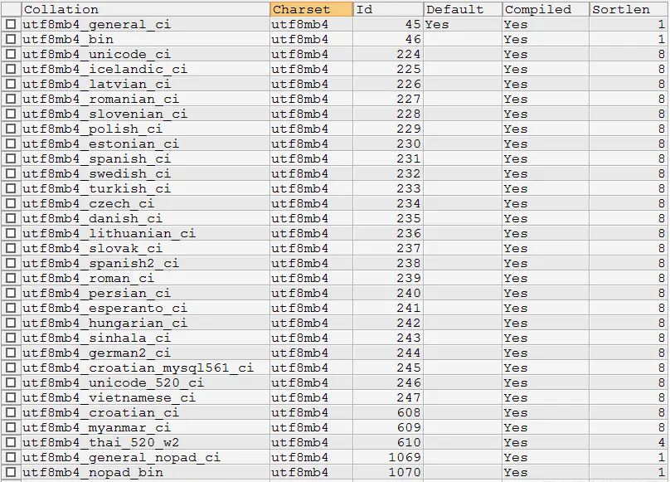Viewport: 670px width, 482px height.
Task: Select the utf8mb4_sinhala_ci cell
Action: pyautogui.click(x=146, y=338)
